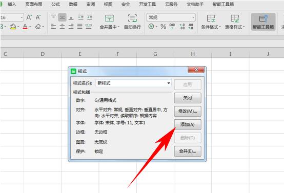Toggle middle vertical alignment
The image size is (284, 193).
click(x=62, y=17)
